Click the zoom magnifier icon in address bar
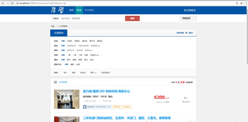 pos(237,3)
